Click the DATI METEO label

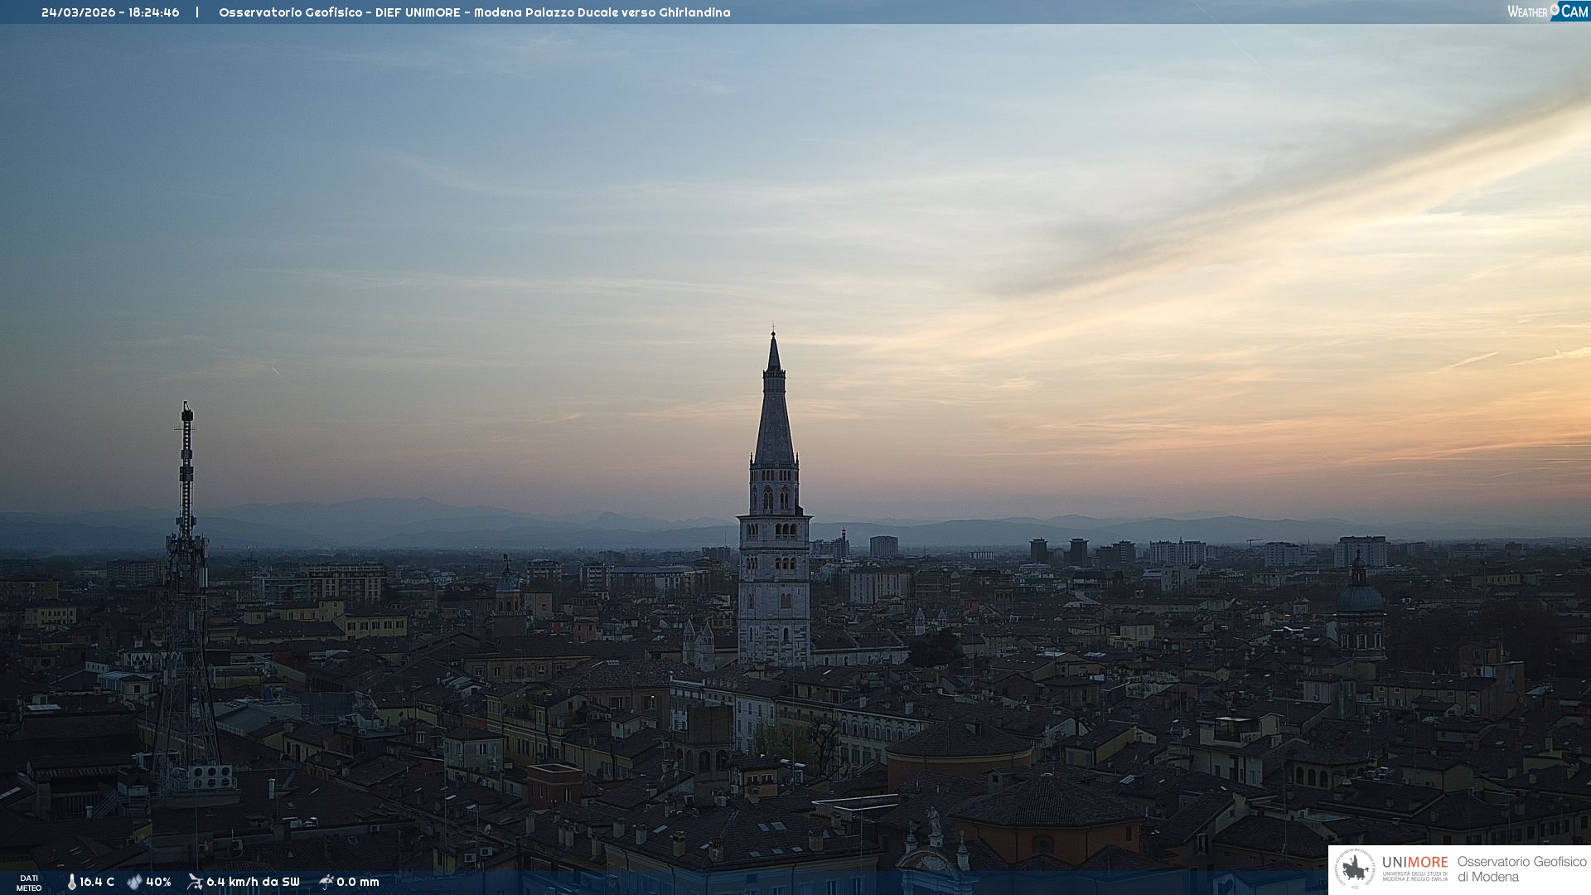click(x=29, y=883)
